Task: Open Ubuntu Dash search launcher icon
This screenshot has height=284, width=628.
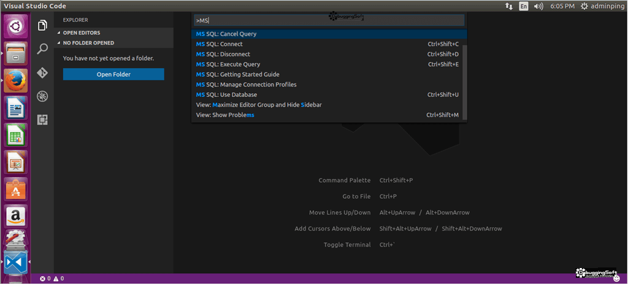Action: [16, 26]
